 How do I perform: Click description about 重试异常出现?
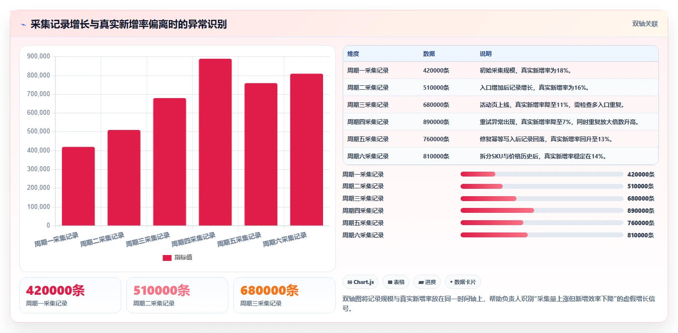tap(560, 122)
